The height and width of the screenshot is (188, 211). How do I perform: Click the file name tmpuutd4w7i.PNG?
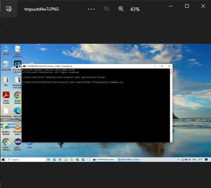pos(41,9)
